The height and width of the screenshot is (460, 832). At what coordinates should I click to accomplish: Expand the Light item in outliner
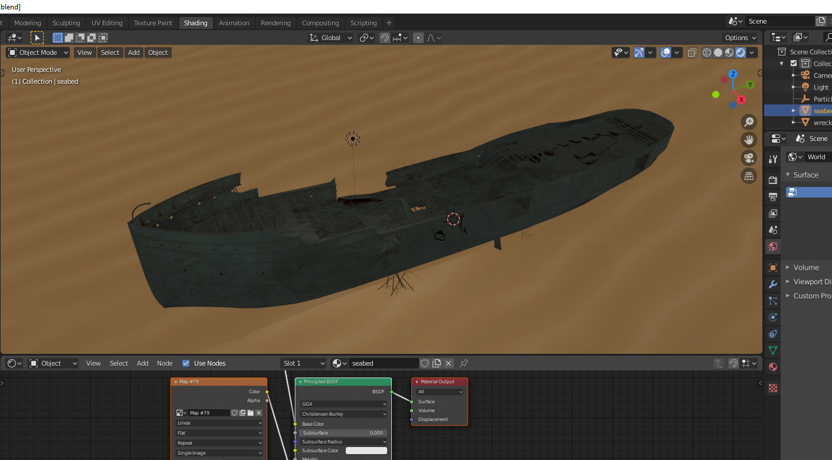(794, 87)
